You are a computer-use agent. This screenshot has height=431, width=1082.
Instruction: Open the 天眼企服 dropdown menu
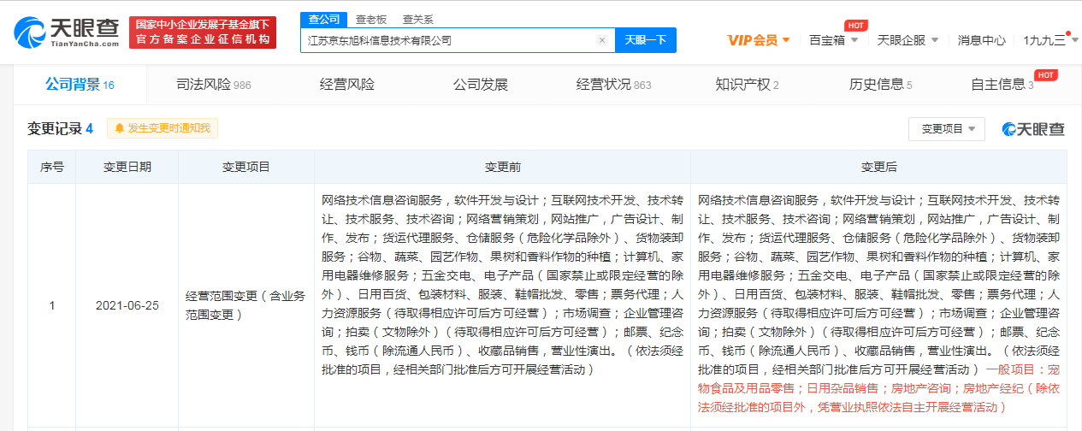coord(908,40)
